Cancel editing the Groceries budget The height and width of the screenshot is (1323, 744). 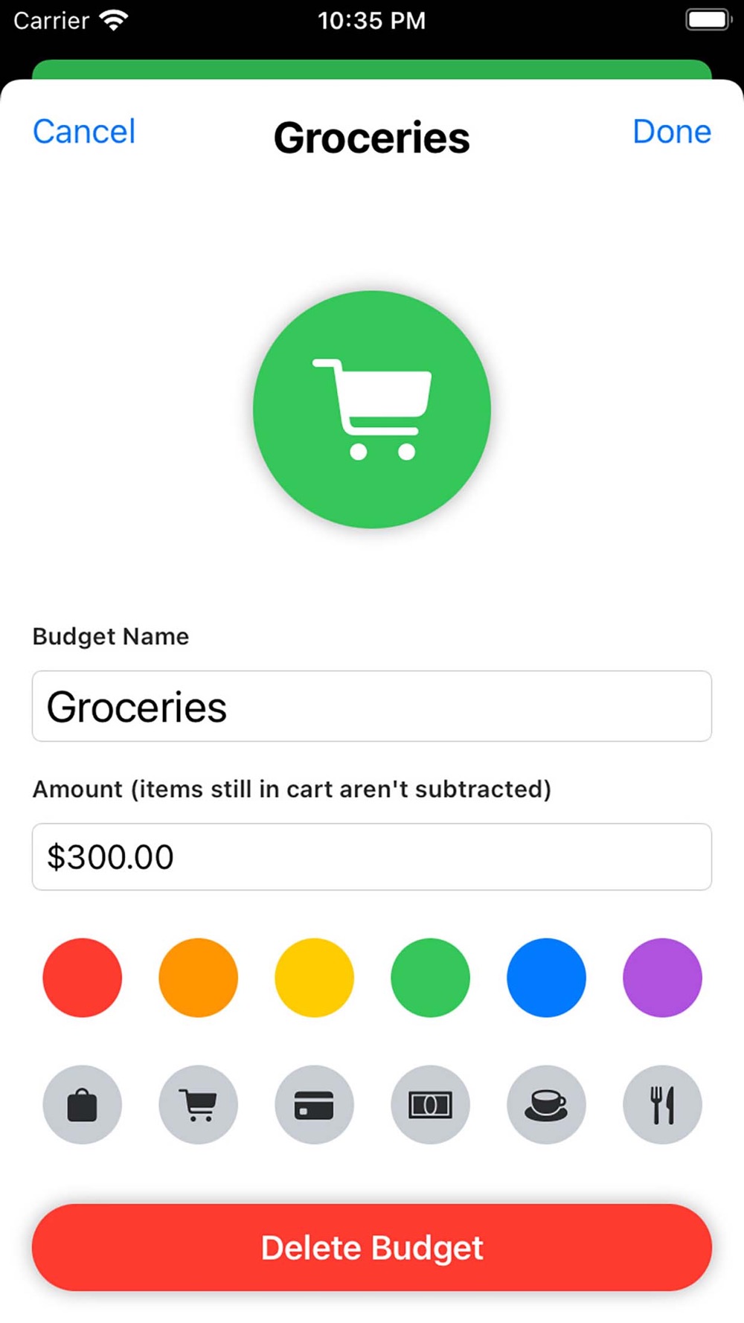[x=84, y=132]
